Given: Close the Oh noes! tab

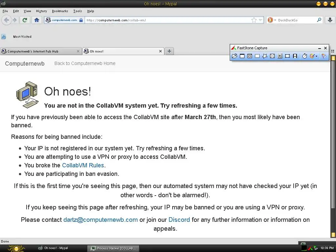Looking at the screenshot, I should pos(160,51).
